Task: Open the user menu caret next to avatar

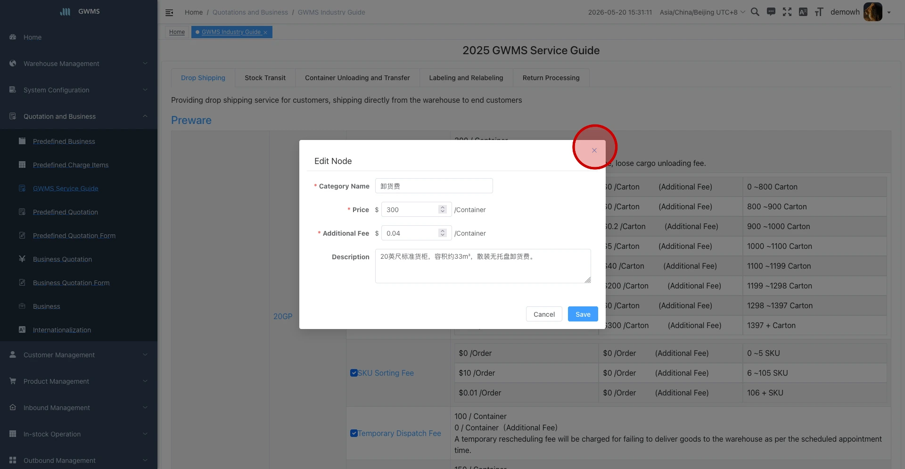Action: (x=889, y=12)
